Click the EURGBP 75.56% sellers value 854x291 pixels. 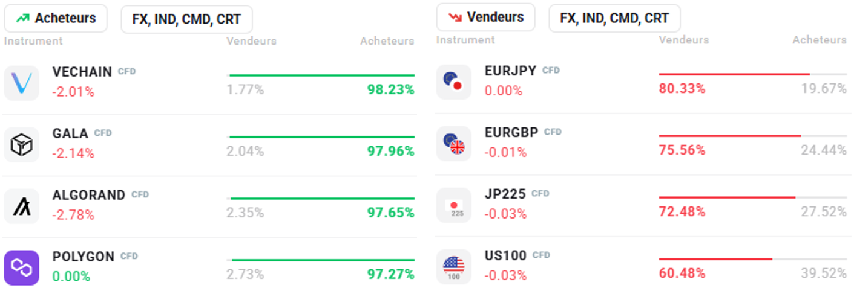click(682, 150)
